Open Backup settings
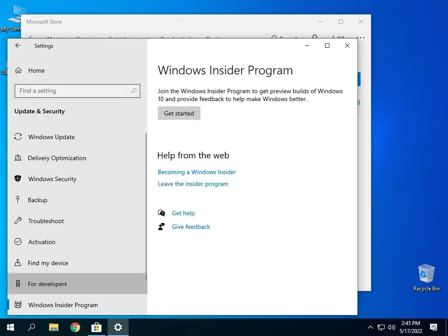The height and width of the screenshot is (336, 448). 77,200
